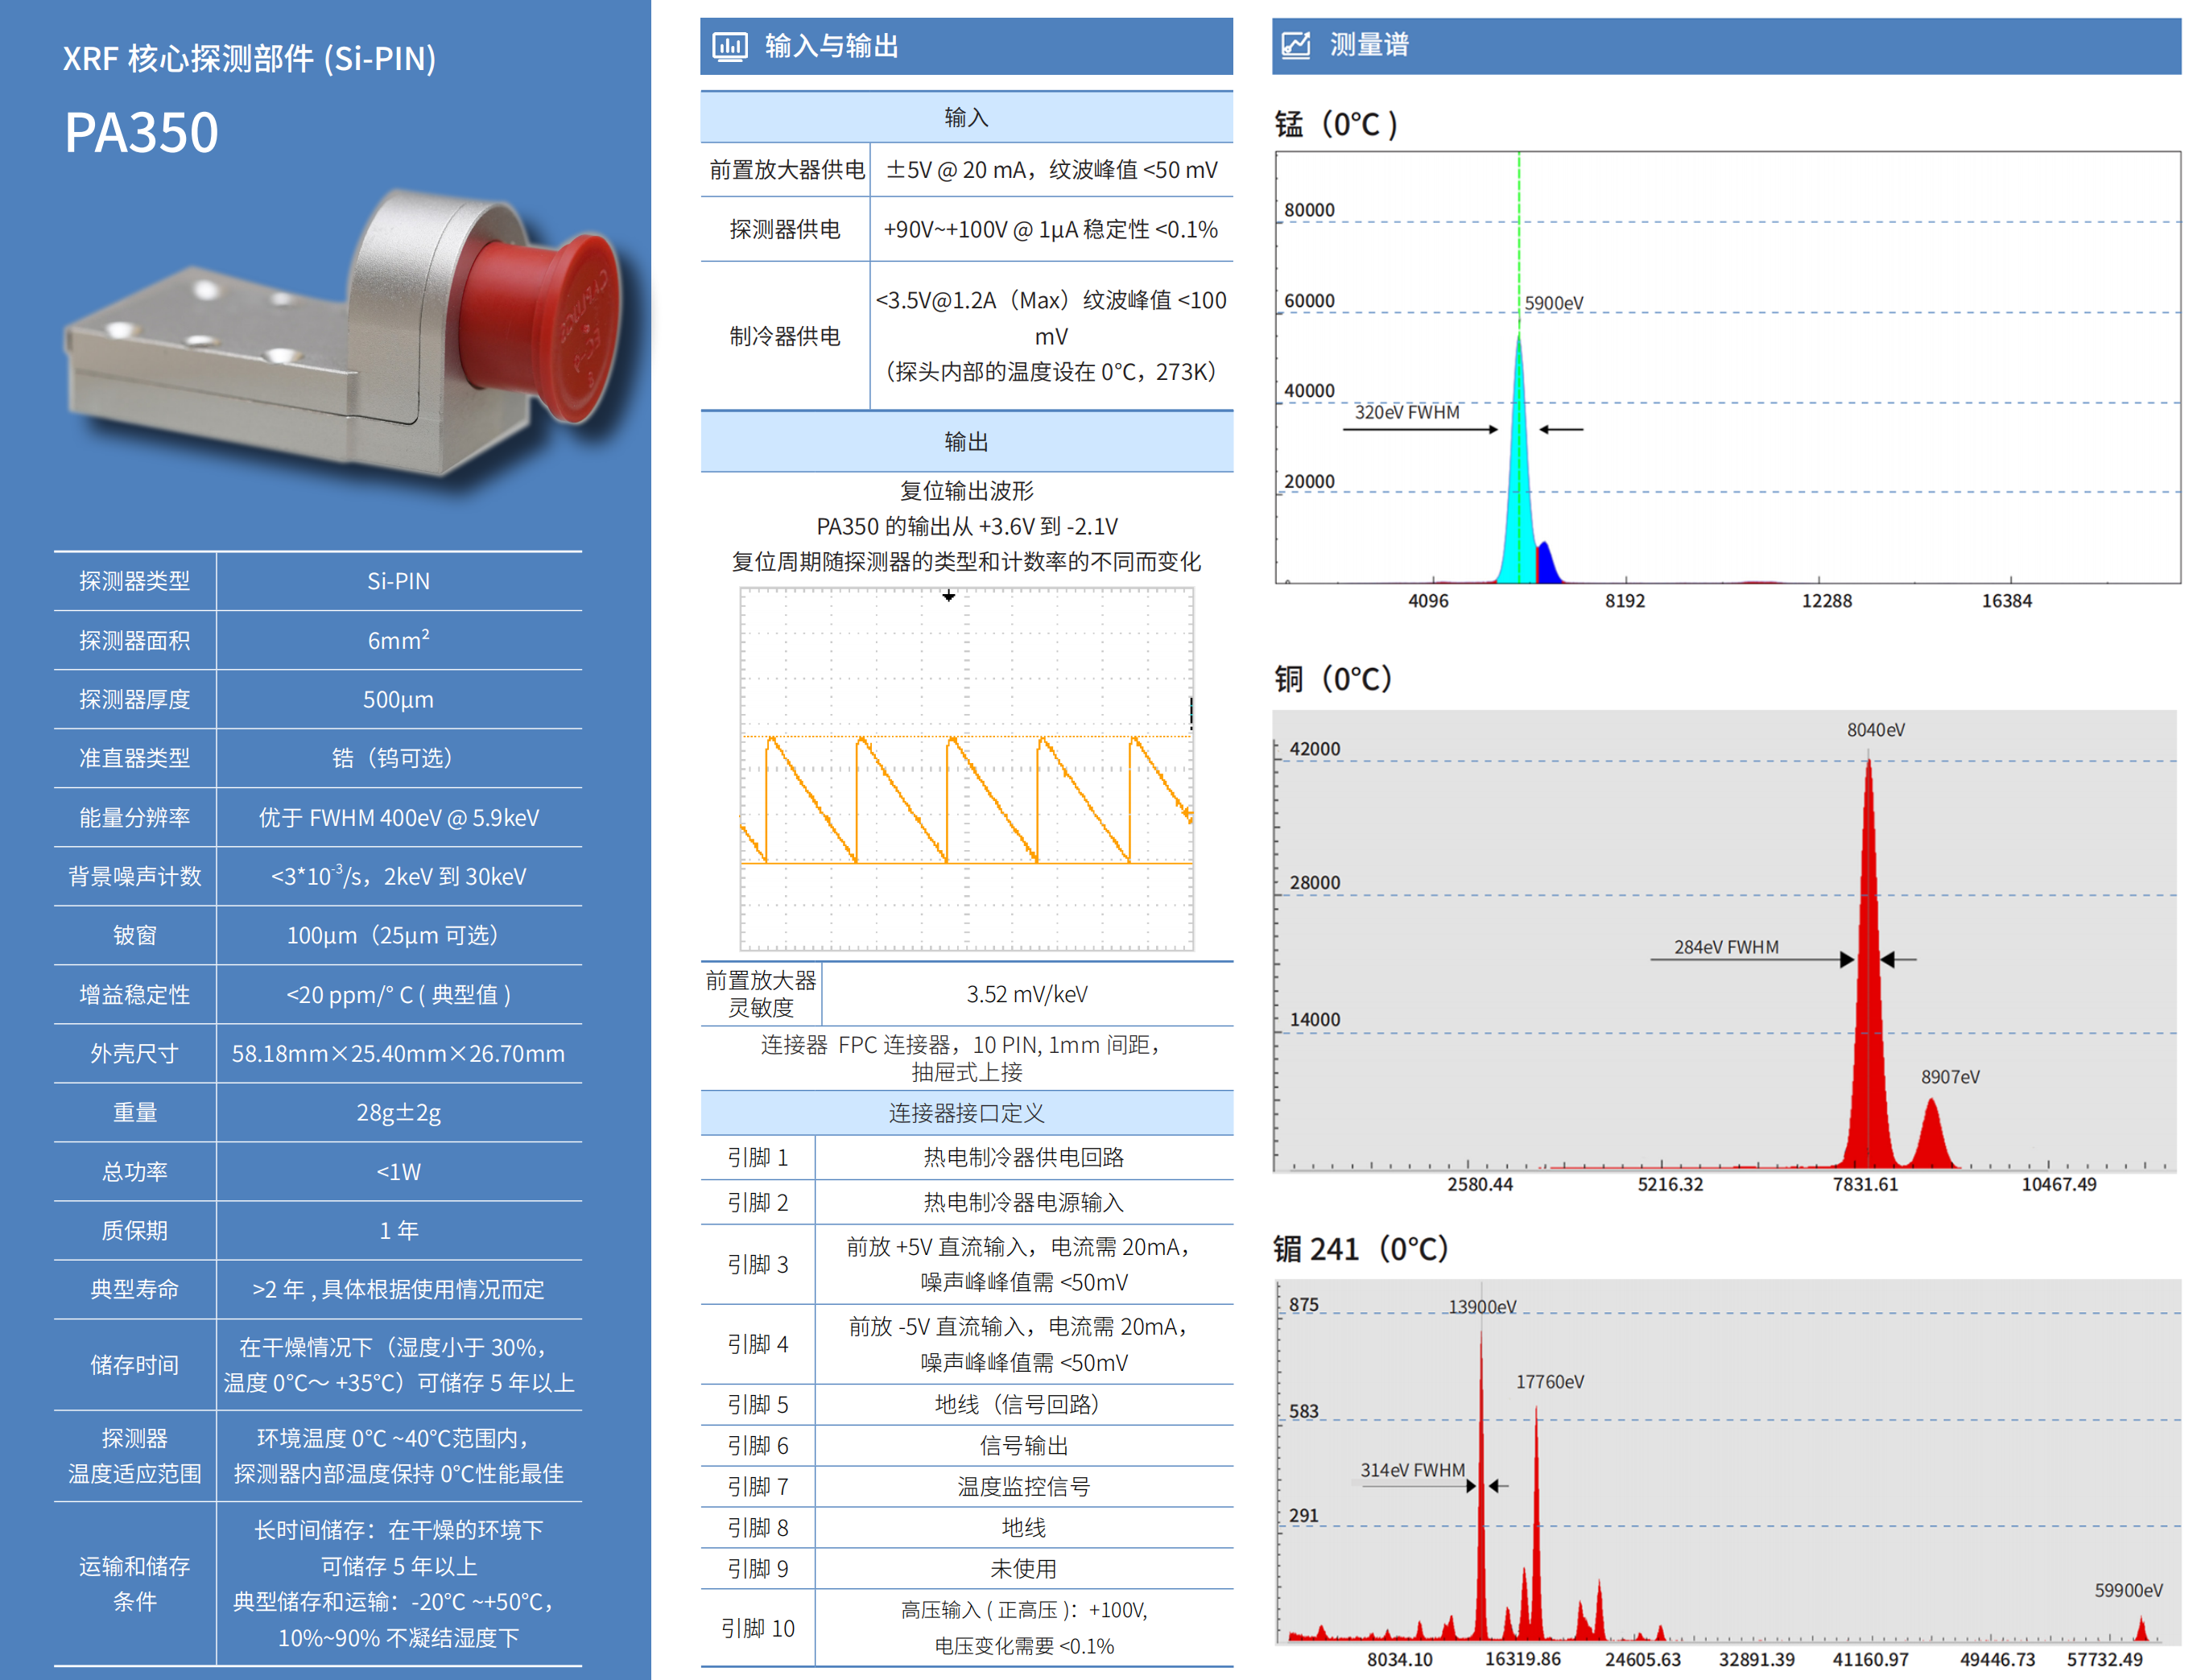This screenshot has width=2201, height=1680.
Task: Click the 7831.61 axis tick label
Action: 1865,1184
